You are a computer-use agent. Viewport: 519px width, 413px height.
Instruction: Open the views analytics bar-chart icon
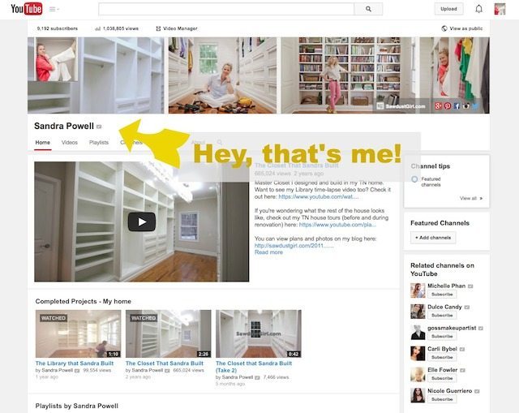point(97,29)
